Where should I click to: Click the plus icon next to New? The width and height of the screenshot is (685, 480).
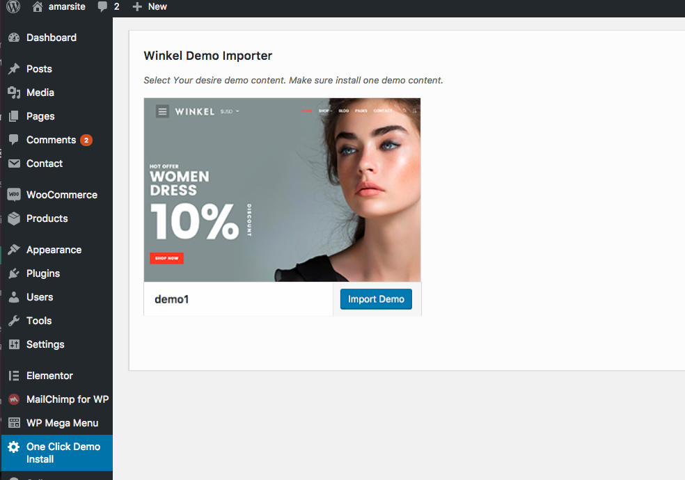pos(137,6)
